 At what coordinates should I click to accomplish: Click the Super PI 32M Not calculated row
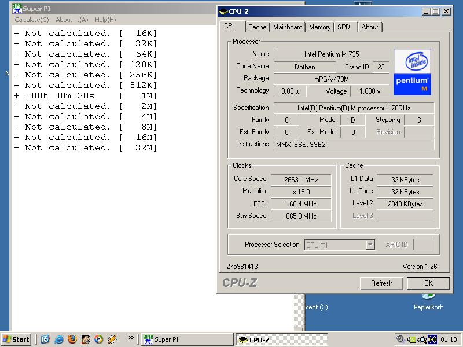[85, 147]
